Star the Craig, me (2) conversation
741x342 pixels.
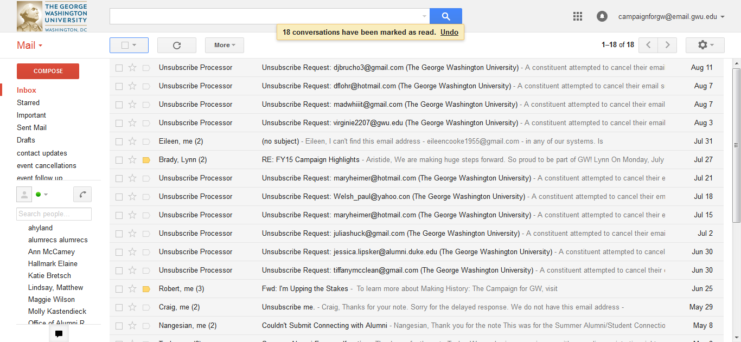(x=132, y=307)
